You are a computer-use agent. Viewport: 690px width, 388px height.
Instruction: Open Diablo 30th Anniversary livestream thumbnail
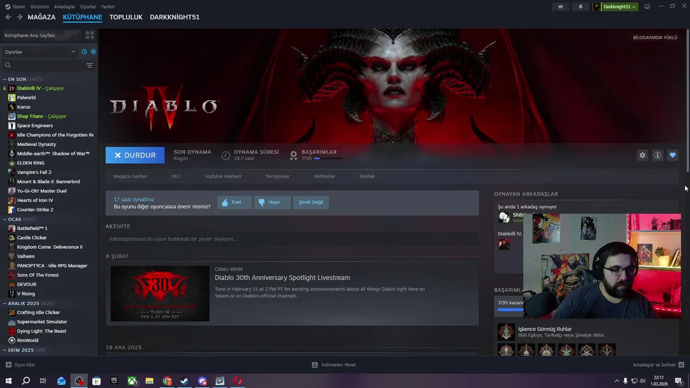point(160,293)
